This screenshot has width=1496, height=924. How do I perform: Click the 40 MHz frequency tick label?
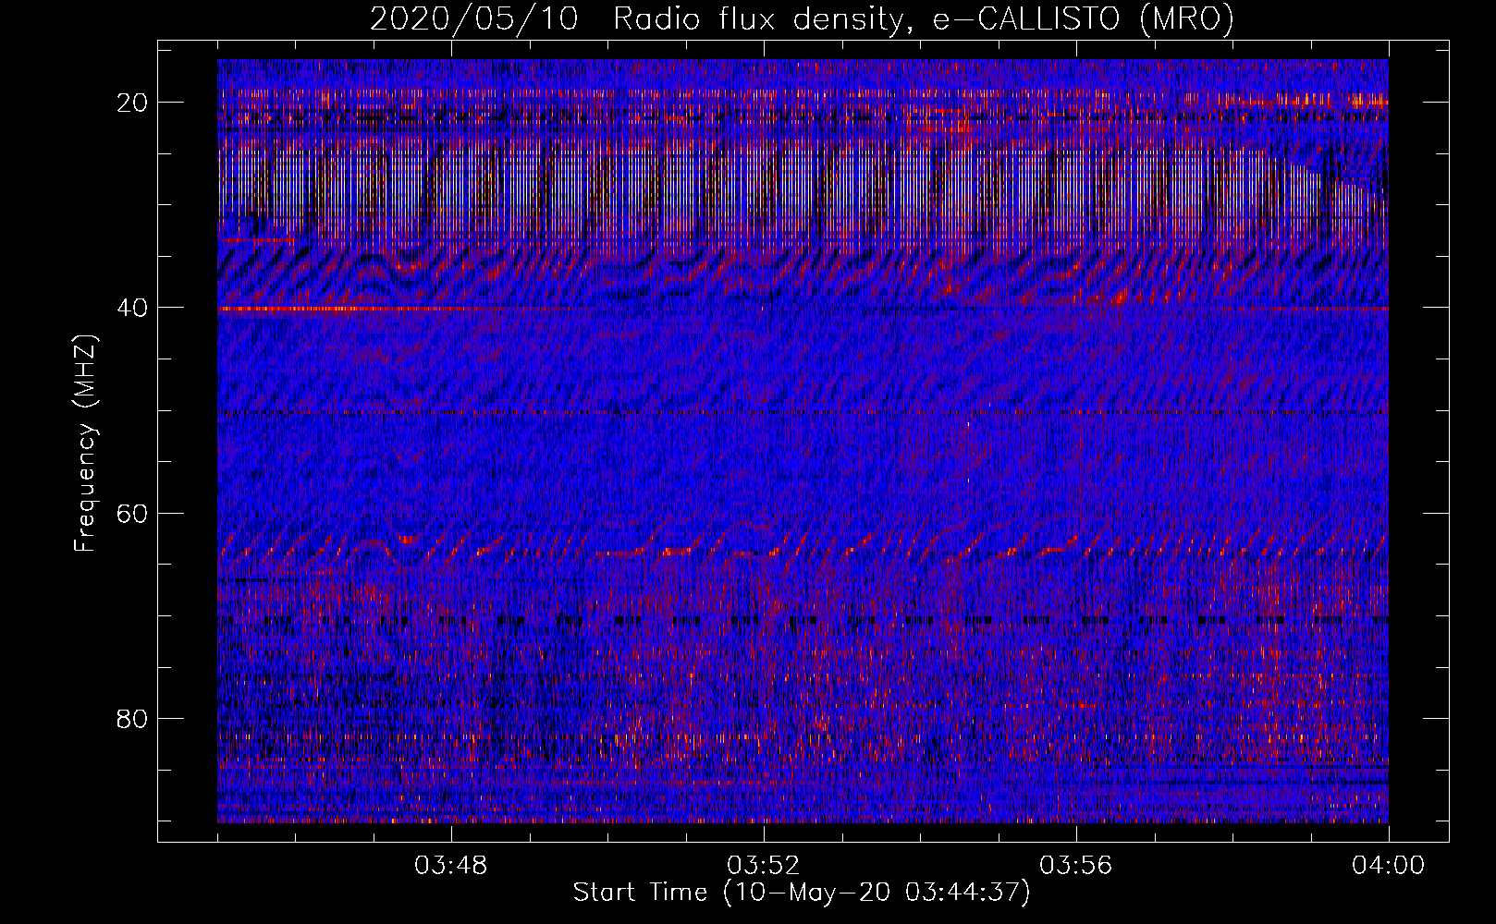[x=132, y=308]
